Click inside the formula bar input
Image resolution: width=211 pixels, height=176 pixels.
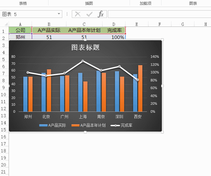[159, 14]
